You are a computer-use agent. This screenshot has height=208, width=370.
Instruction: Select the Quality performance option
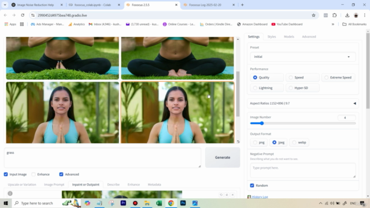pyautogui.click(x=267, y=77)
